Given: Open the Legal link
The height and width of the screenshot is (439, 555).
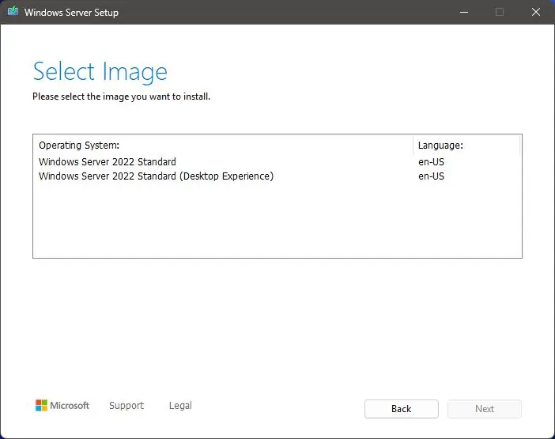Looking at the screenshot, I should (180, 406).
